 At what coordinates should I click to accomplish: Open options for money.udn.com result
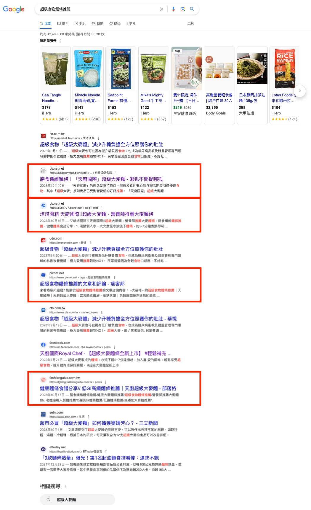(90, 243)
